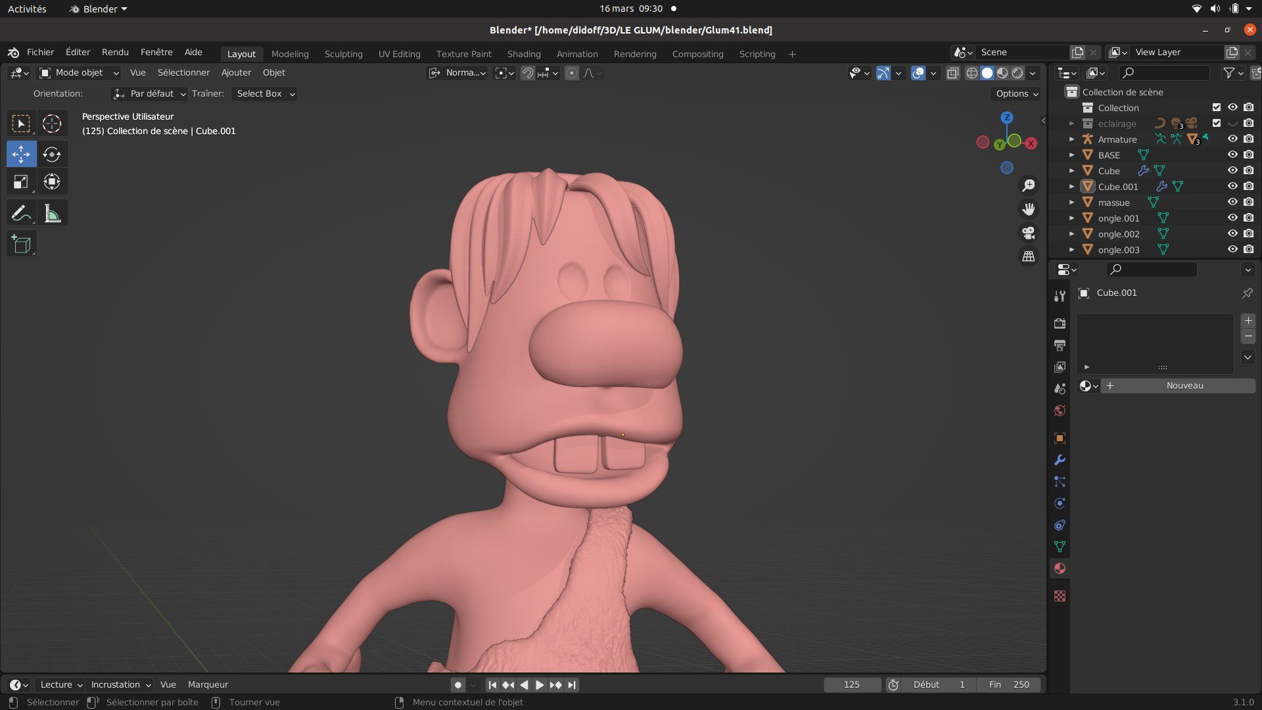Image resolution: width=1262 pixels, height=710 pixels.
Task: Open orientation Par défaut dropdown
Action: pyautogui.click(x=149, y=94)
